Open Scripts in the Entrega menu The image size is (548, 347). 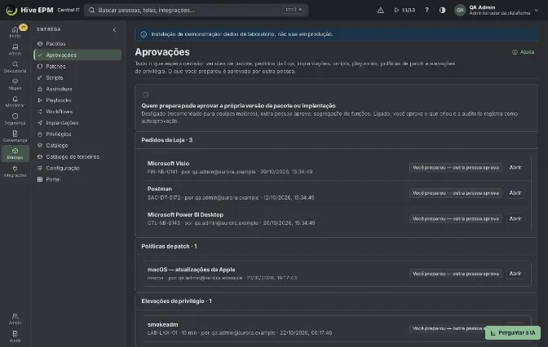point(77,77)
